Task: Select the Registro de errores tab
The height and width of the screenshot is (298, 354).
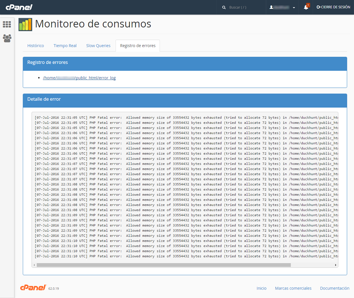Action: pyautogui.click(x=138, y=46)
